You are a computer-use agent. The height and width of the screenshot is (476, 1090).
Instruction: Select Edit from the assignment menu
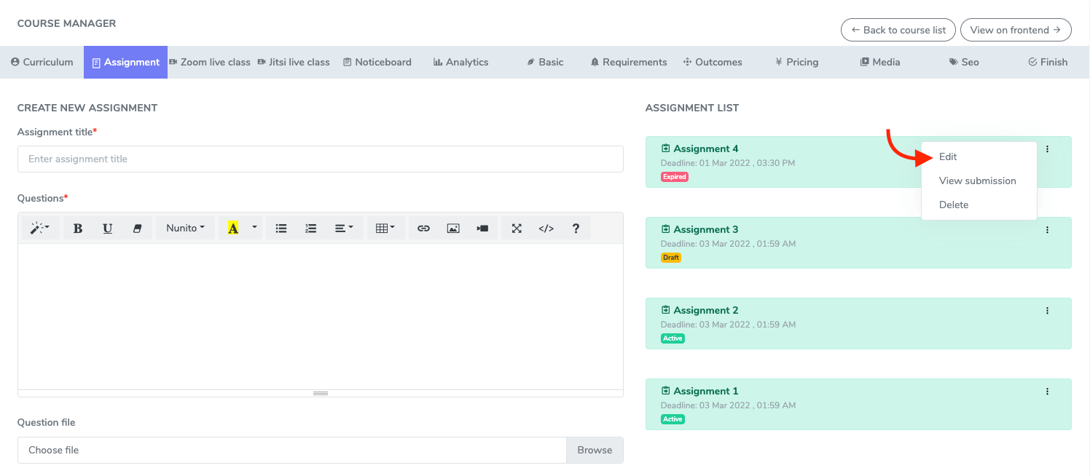[x=948, y=157]
